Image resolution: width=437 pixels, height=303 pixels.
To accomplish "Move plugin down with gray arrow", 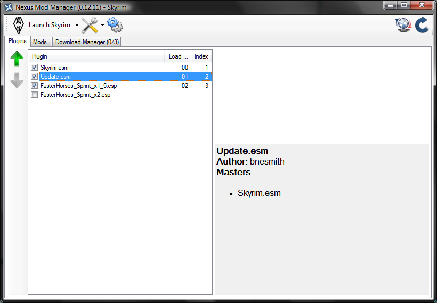I will tap(17, 80).
